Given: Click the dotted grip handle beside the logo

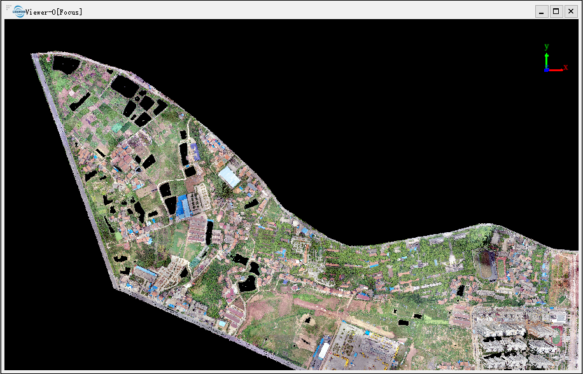Looking at the screenshot, I should pyautogui.click(x=9, y=8).
